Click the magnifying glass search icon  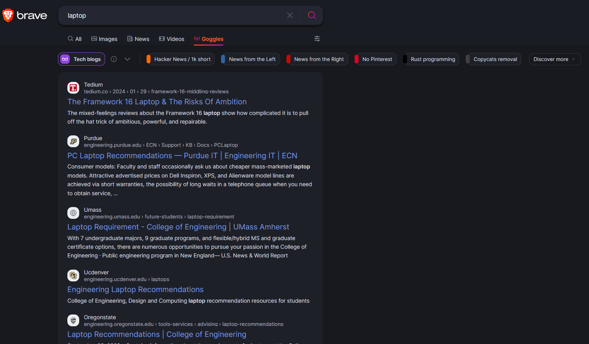coord(312,15)
